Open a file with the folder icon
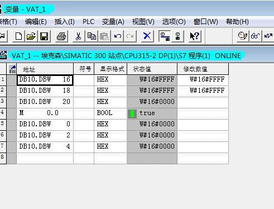 coord(31,36)
